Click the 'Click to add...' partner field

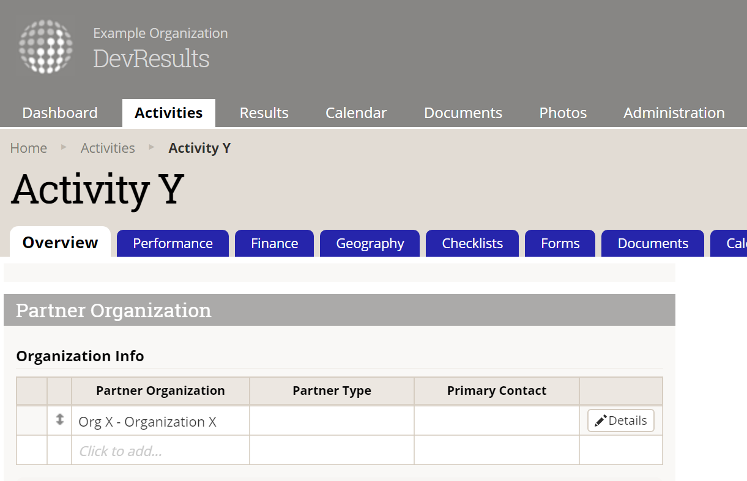point(160,451)
